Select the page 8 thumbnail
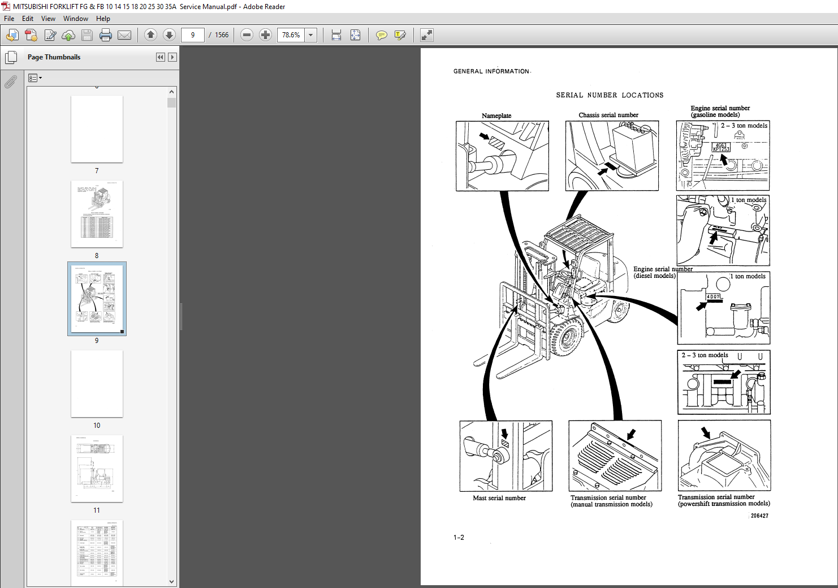Screen dimensions: 838x588 point(97,214)
